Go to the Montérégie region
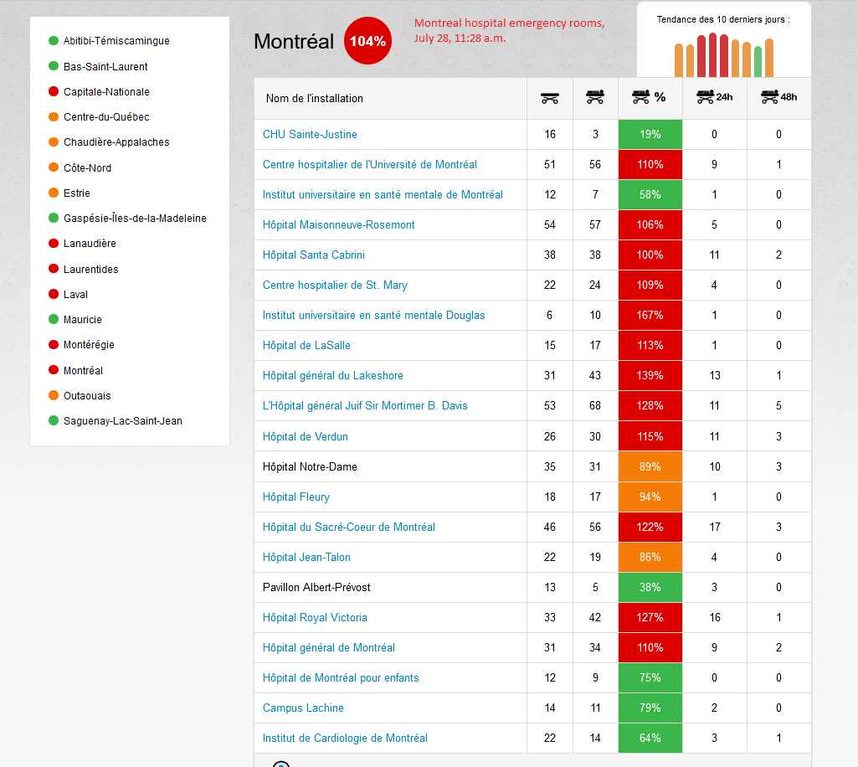858x767 pixels. click(x=90, y=344)
